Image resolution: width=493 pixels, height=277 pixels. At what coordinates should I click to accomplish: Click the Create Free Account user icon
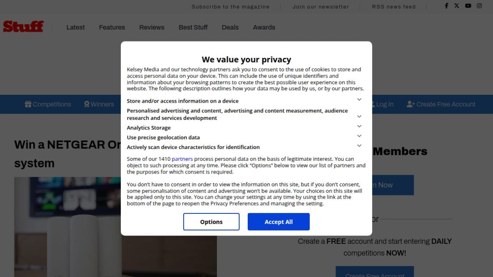coord(410,104)
